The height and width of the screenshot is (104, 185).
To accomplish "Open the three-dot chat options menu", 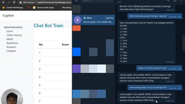I will pos(181,1).
